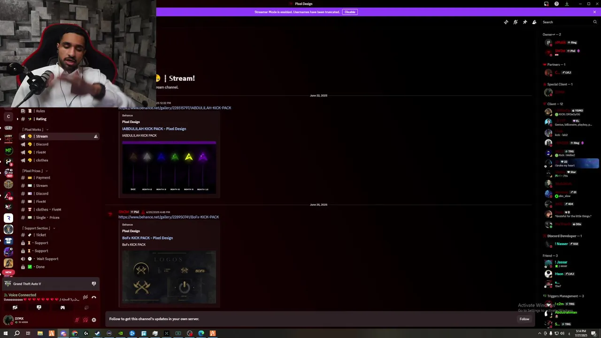Open D7MX user avatar status menu
Screen dimensions: 601x338
click(8, 320)
